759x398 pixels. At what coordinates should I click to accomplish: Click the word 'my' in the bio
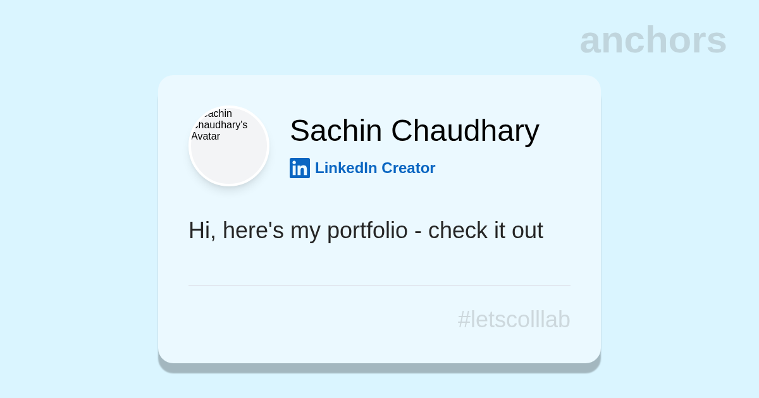click(305, 231)
